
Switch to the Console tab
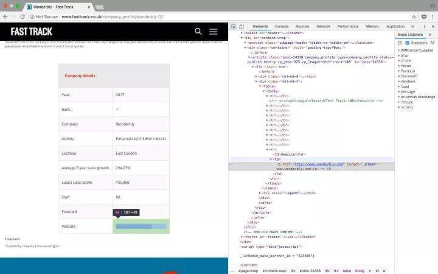282,27
